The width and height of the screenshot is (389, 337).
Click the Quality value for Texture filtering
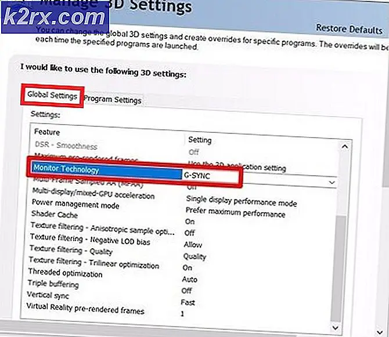click(x=195, y=256)
